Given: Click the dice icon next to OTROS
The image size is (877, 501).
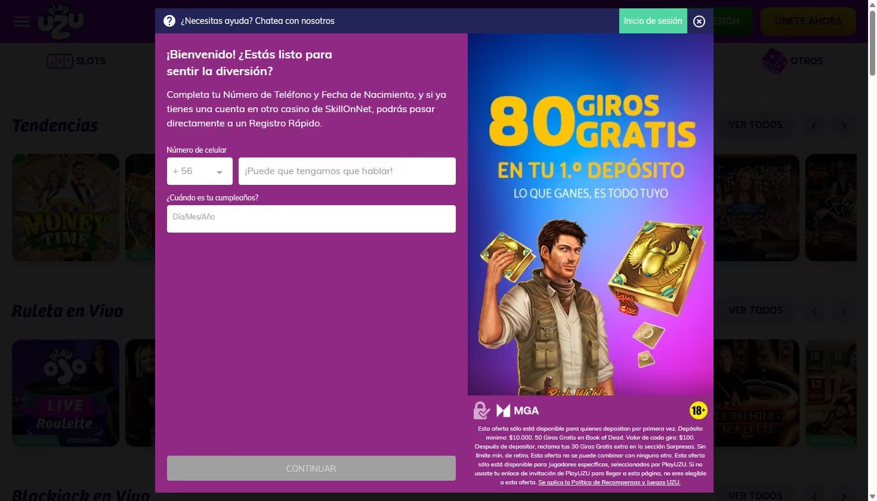Looking at the screenshot, I should click(x=773, y=60).
